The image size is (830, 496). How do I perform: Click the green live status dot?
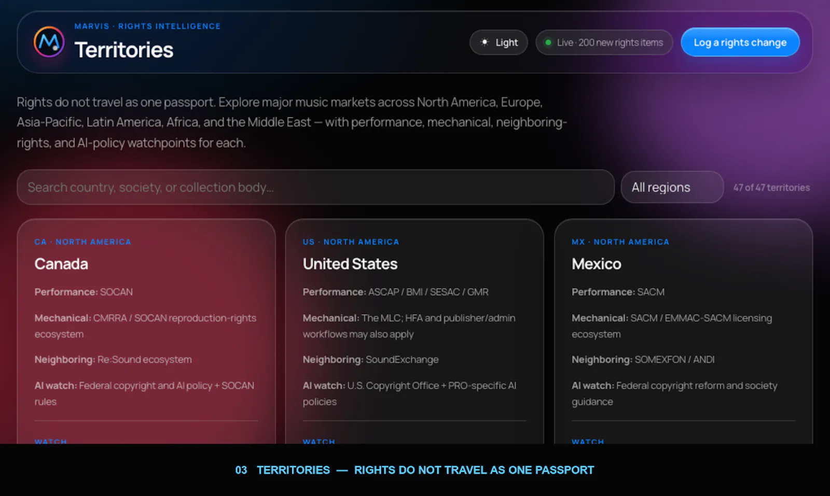click(x=548, y=42)
